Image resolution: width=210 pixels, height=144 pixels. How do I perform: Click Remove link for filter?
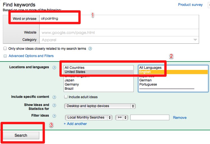coord(180,117)
